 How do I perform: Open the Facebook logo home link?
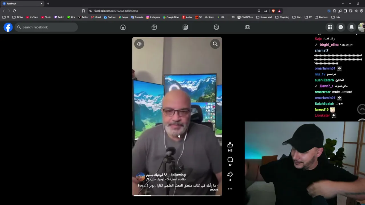[x=8, y=27]
